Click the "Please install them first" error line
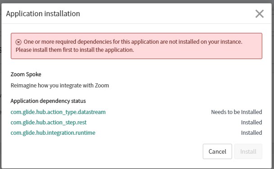The image size is (274, 169). pyautogui.click(x=75, y=50)
